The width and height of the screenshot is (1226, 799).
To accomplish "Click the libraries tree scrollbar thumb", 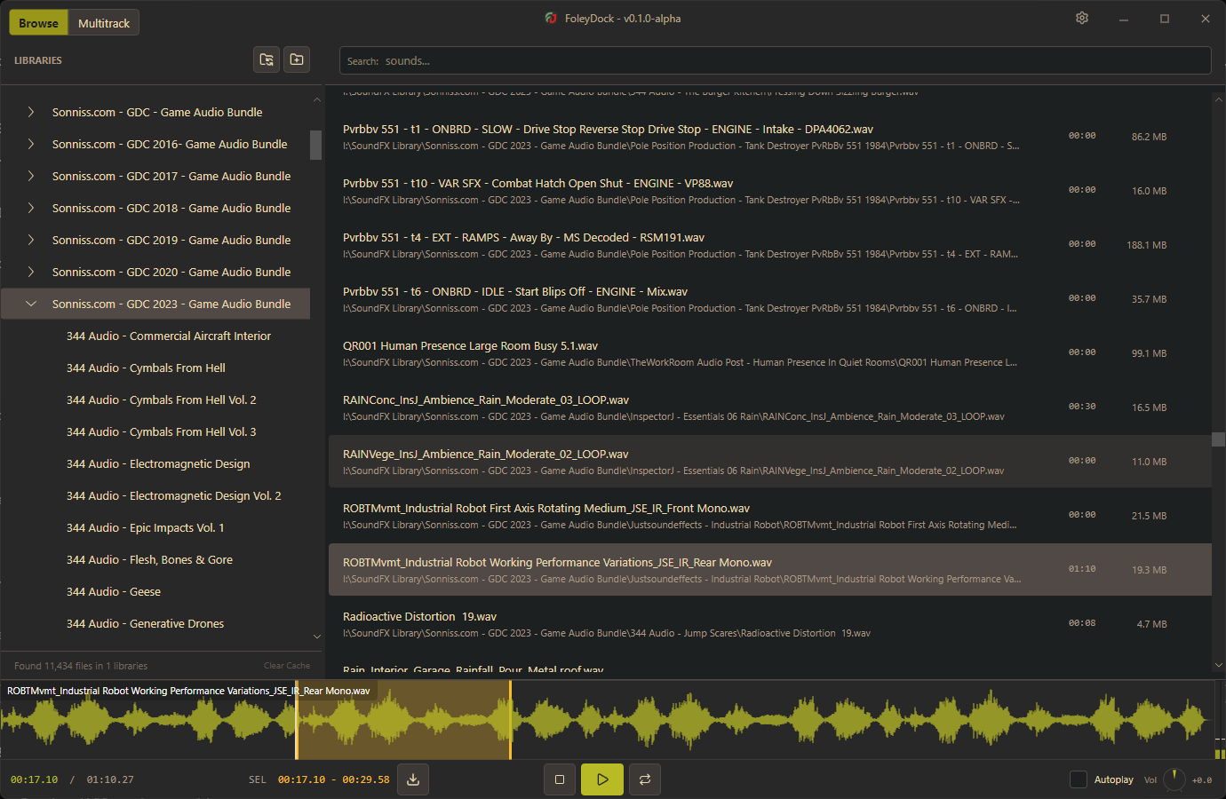I will click(315, 145).
